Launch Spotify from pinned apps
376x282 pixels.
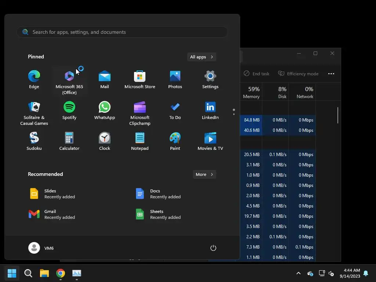(69, 111)
